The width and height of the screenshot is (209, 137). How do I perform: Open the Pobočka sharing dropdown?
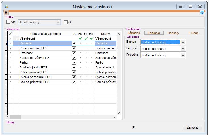click(x=183, y=55)
